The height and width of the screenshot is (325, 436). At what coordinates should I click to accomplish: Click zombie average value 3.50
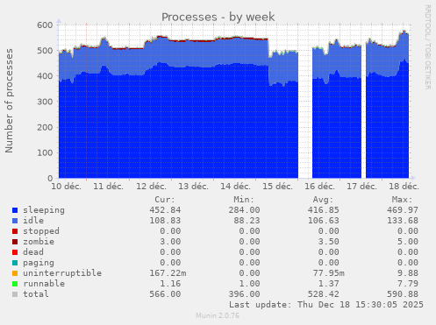(x=329, y=242)
